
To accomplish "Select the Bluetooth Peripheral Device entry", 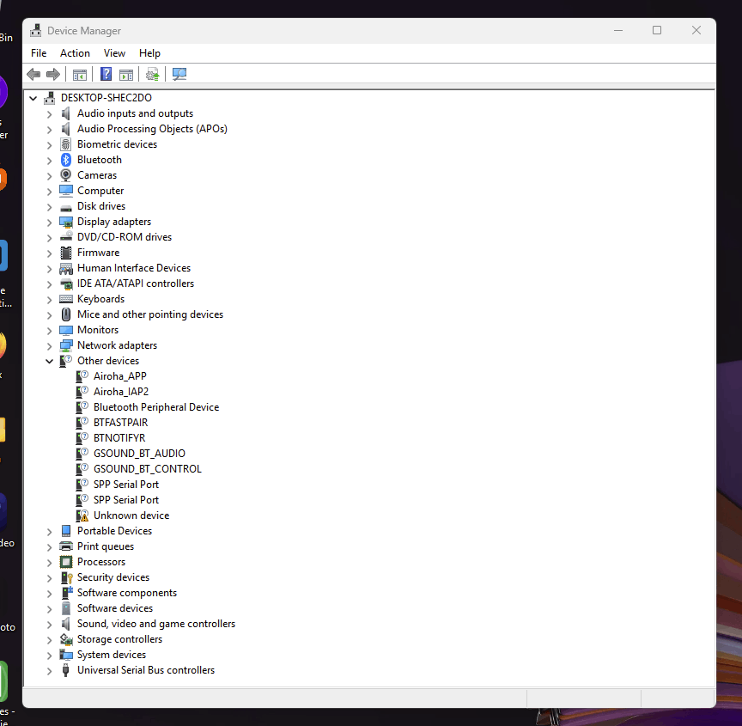I will click(x=155, y=406).
